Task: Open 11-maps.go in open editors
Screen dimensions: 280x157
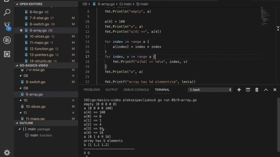Action: (x=46, y=43)
